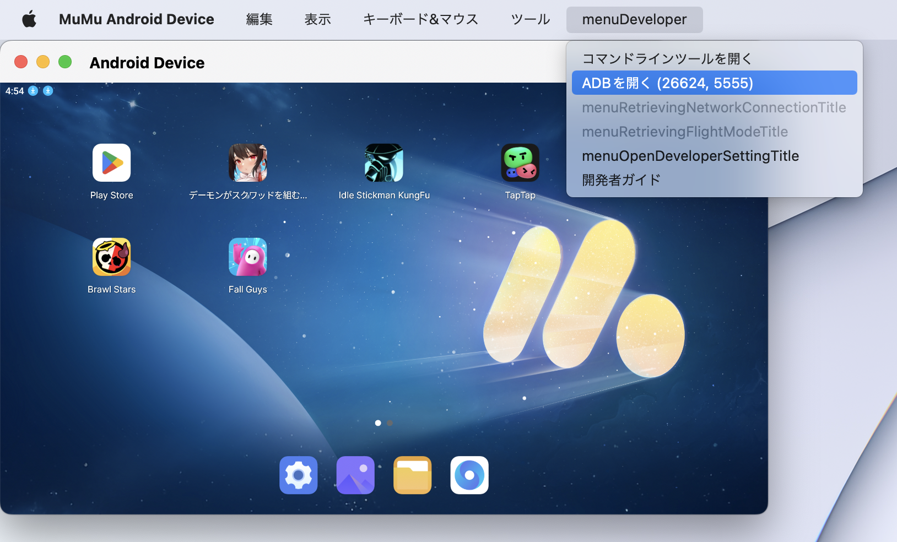Click menuOpenDeveloperSettingTitle menu item
The image size is (897, 542).
point(690,156)
